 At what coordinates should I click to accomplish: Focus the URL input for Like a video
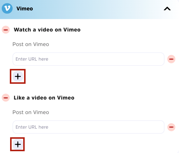(x=88, y=127)
